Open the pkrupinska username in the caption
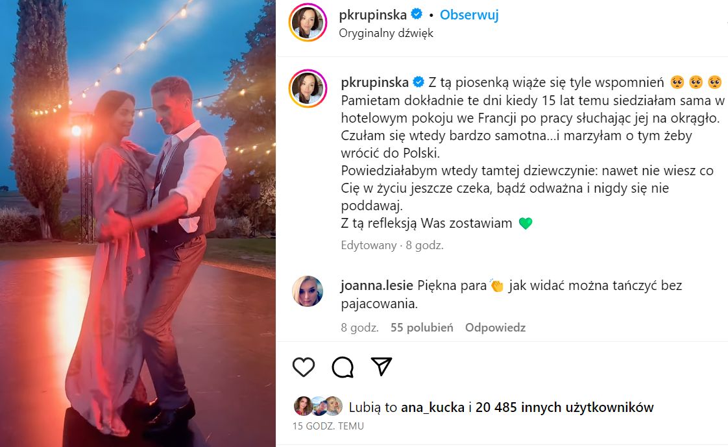Viewport: 728px width, 447px height. pyautogui.click(x=374, y=82)
